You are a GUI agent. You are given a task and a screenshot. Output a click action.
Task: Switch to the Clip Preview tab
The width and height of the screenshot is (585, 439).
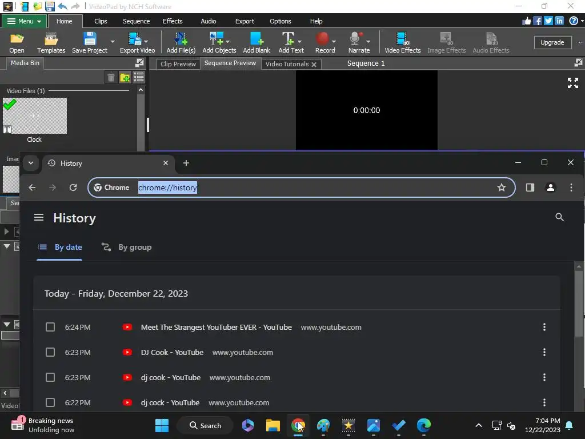(178, 64)
